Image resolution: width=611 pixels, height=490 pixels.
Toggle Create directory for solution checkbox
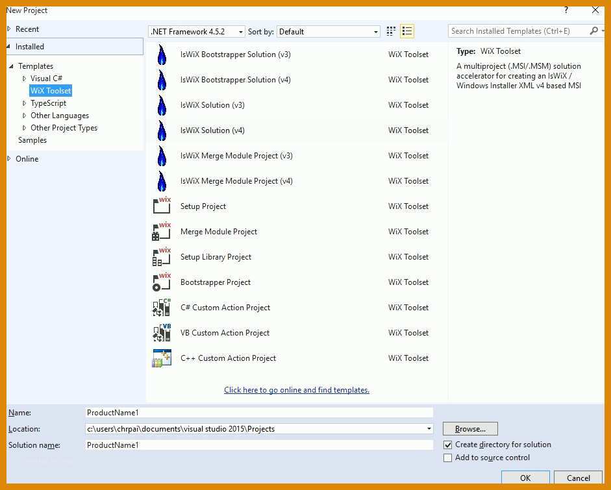[x=448, y=445]
